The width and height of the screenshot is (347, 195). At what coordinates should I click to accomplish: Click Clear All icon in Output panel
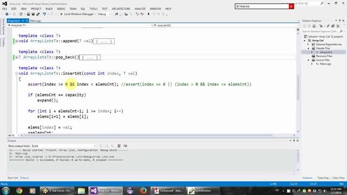(x=119, y=146)
